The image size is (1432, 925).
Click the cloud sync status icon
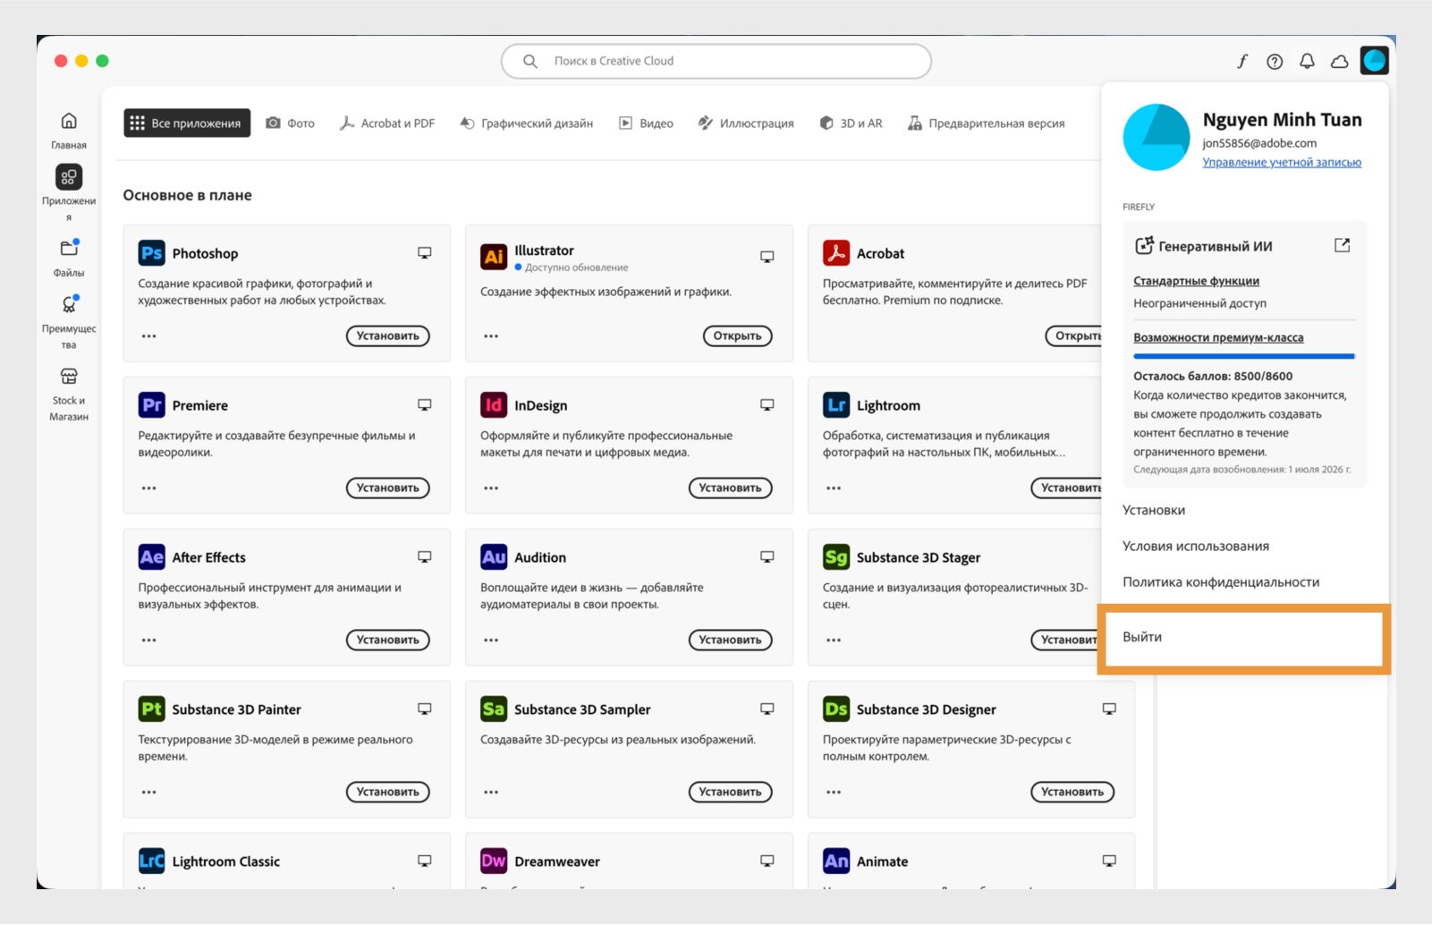click(x=1339, y=61)
